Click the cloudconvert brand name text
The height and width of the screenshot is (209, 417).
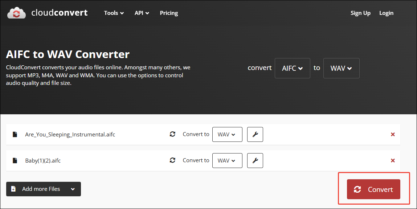(x=59, y=12)
